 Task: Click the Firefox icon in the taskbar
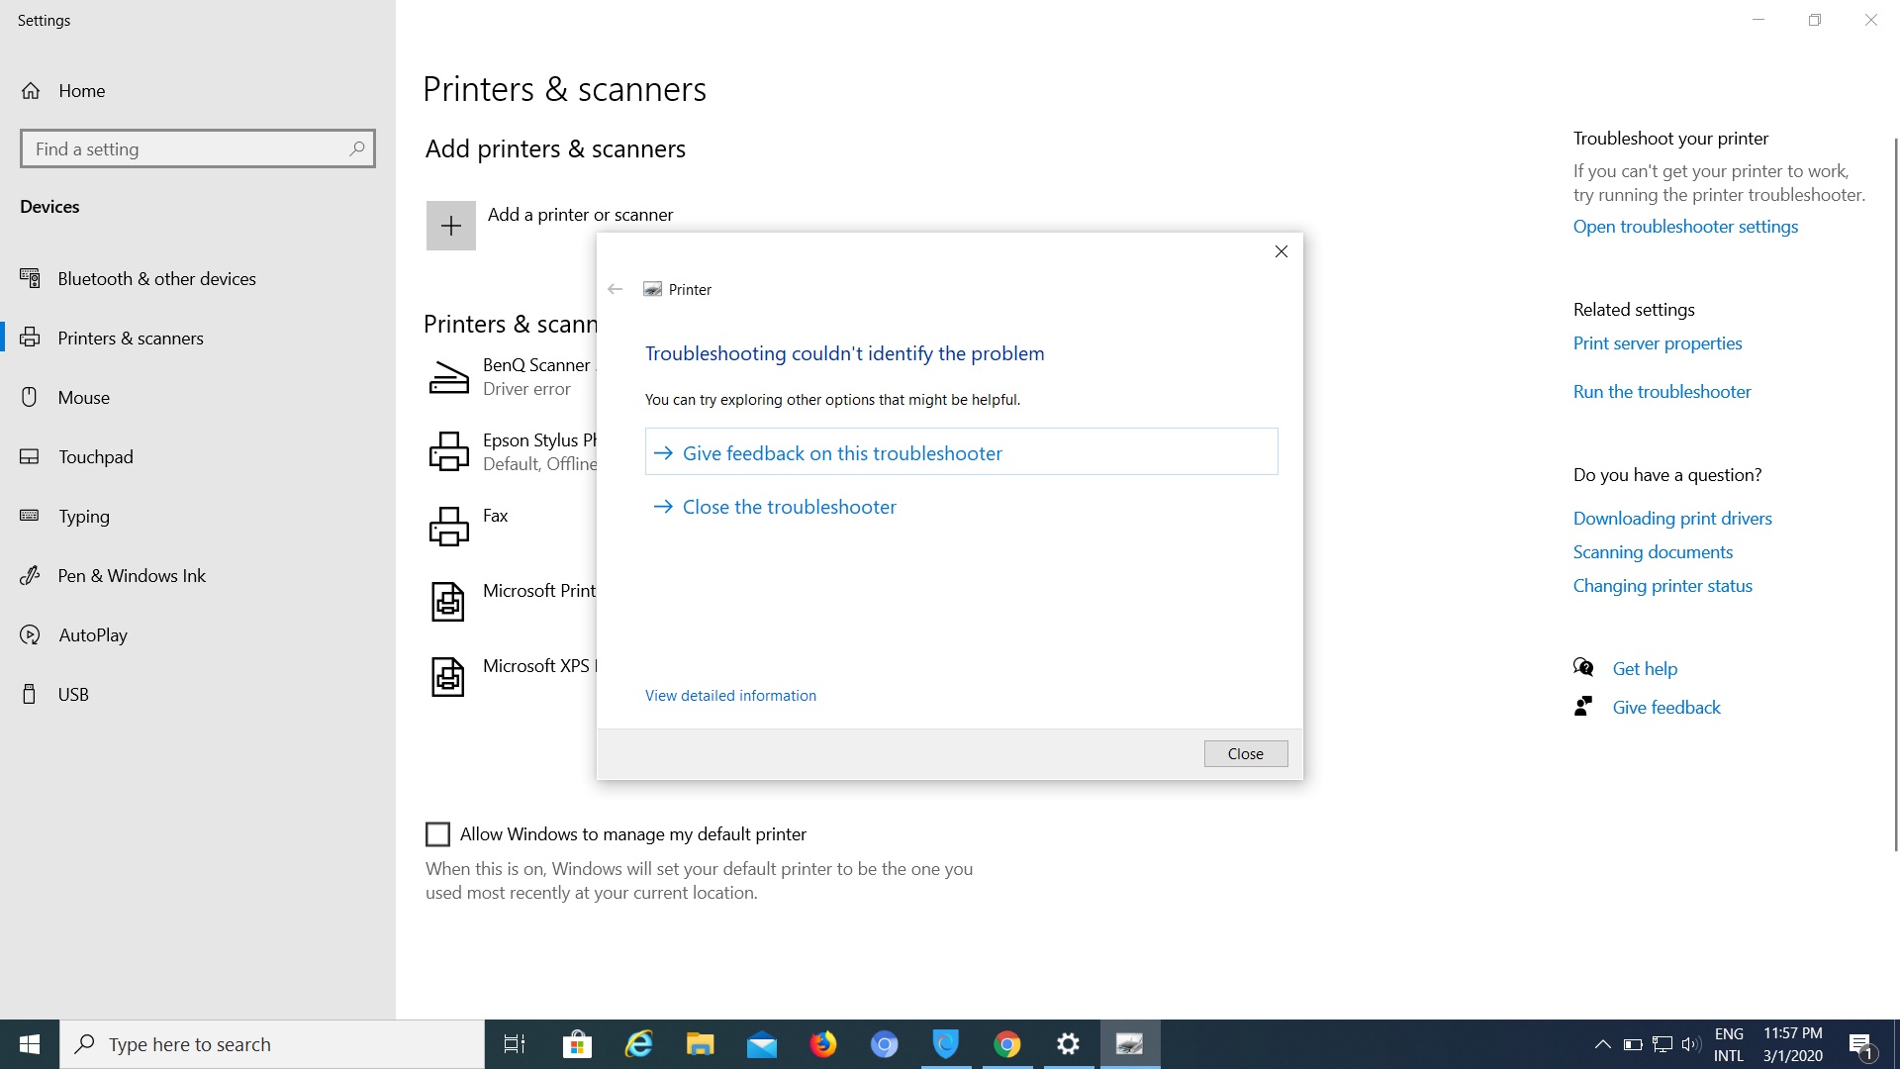(x=823, y=1043)
